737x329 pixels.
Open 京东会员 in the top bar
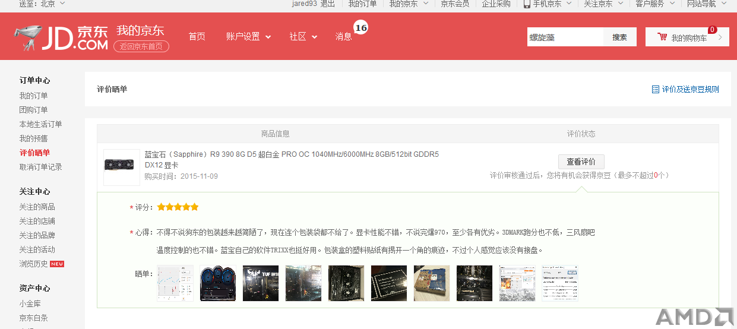click(x=455, y=4)
